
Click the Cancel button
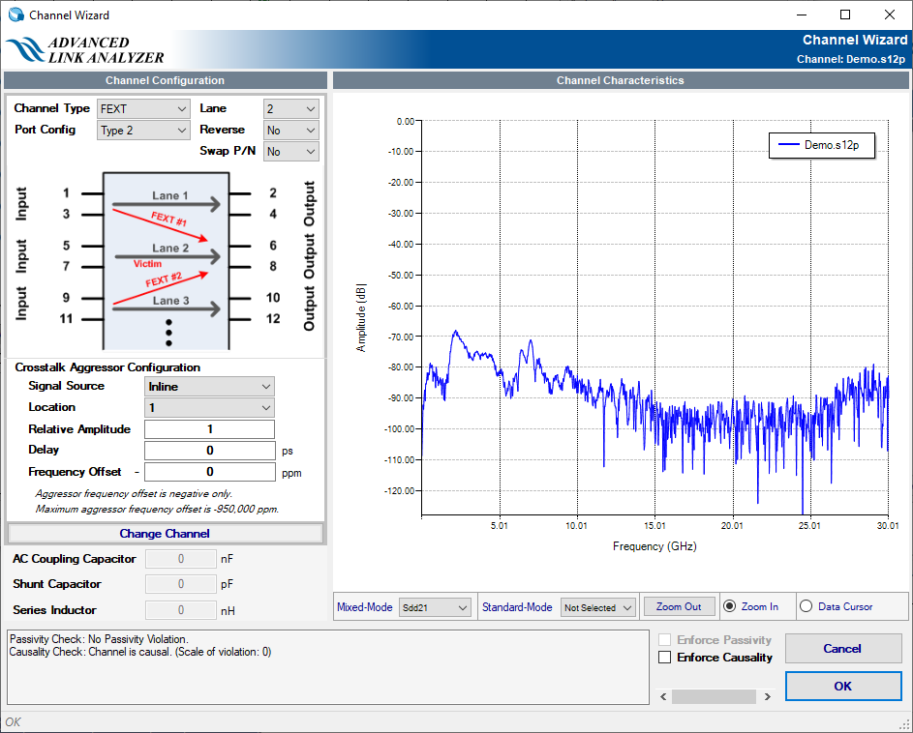point(842,649)
